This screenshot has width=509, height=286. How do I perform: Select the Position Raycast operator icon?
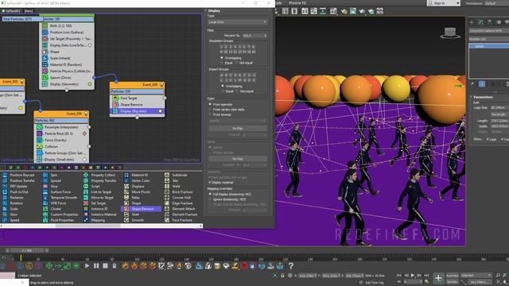(x=5, y=175)
